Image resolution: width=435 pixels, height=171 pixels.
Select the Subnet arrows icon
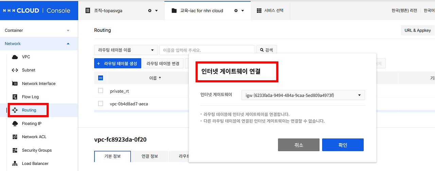tap(15, 70)
